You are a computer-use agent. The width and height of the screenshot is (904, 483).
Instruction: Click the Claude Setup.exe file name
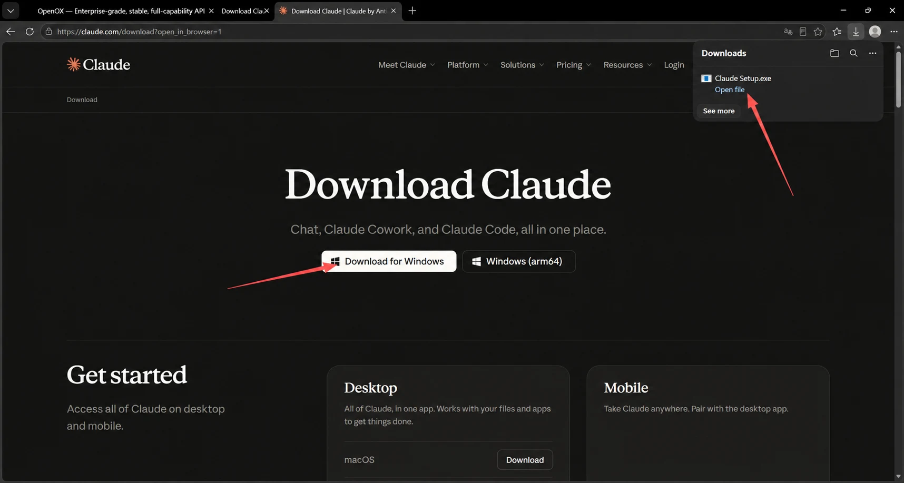743,78
